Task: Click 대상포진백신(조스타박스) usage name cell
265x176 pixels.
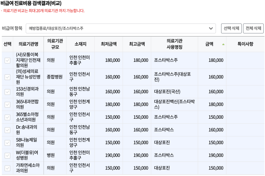Action: pyautogui.click(x=174, y=104)
